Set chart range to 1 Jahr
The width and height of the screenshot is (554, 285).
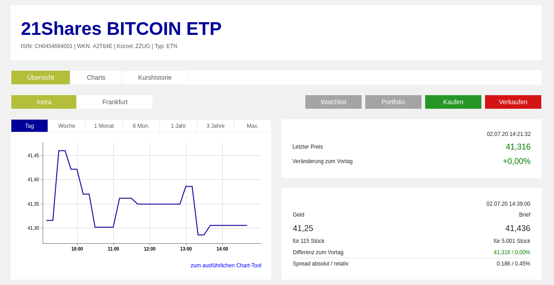click(x=178, y=126)
